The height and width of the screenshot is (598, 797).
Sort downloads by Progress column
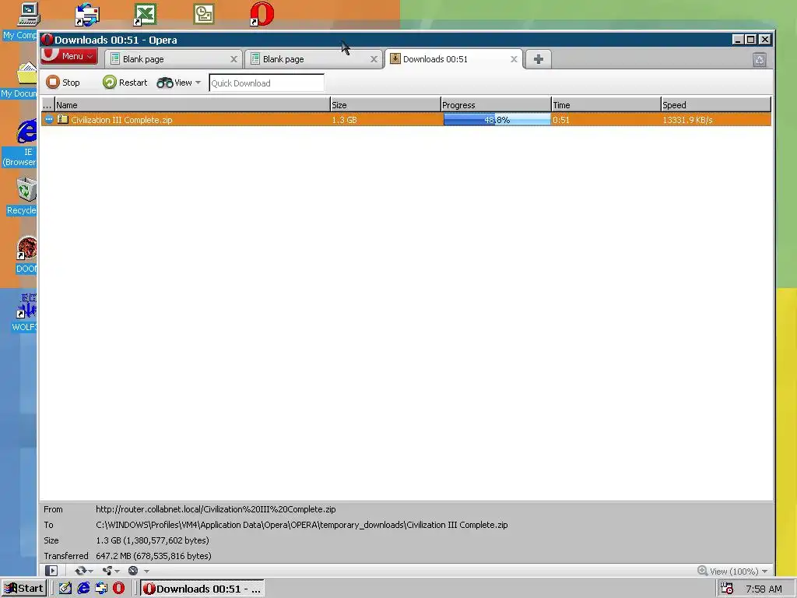[x=496, y=105]
